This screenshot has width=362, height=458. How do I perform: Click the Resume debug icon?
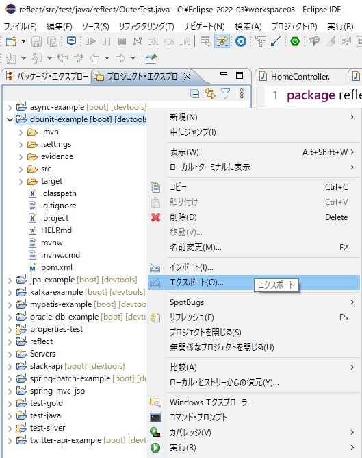click(x=90, y=41)
